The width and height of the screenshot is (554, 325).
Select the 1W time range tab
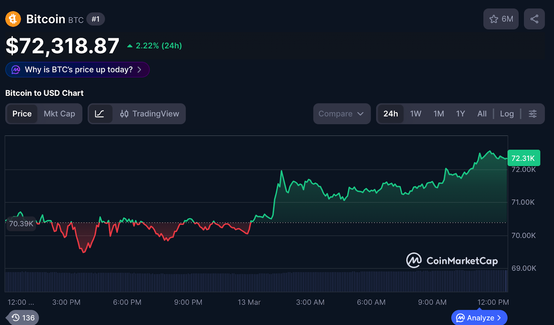pyautogui.click(x=415, y=114)
